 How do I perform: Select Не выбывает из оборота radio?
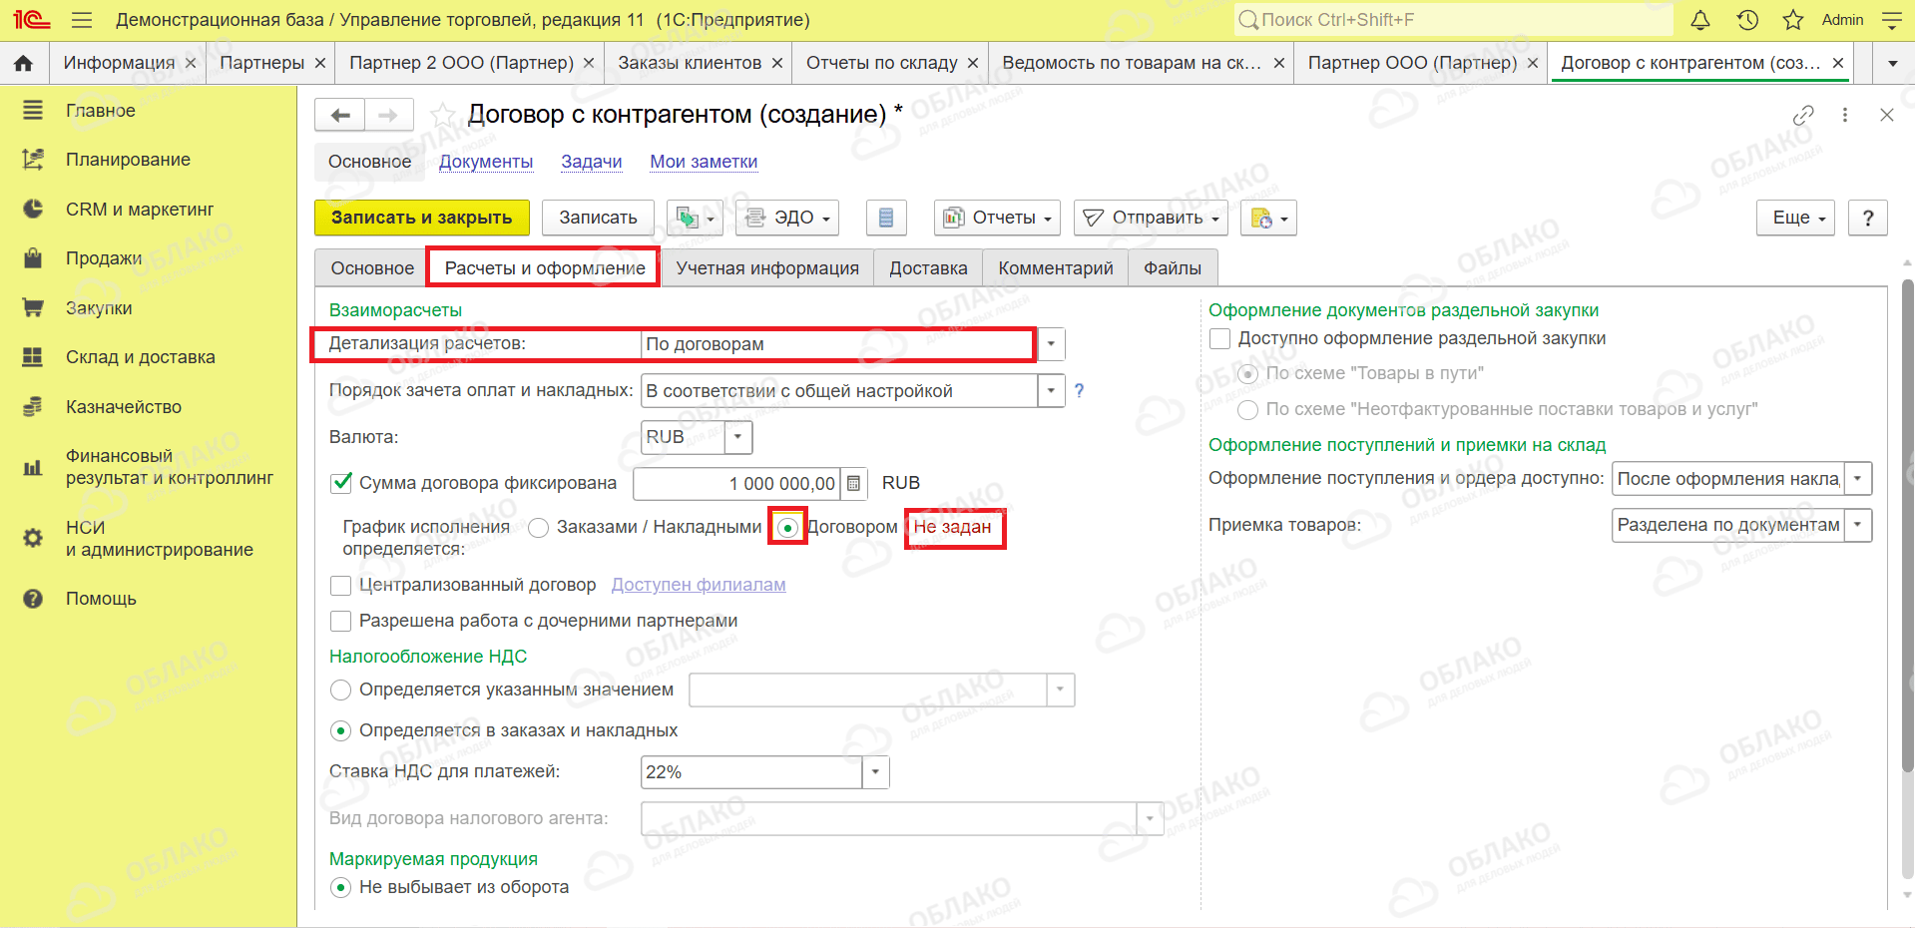pyautogui.click(x=341, y=887)
